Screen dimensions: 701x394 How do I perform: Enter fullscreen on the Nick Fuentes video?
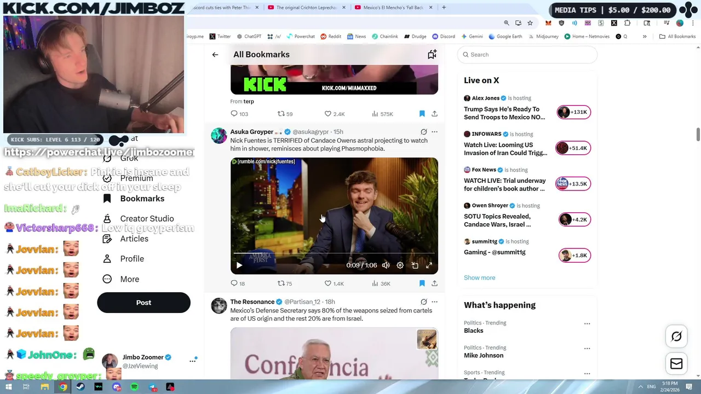tap(429, 265)
